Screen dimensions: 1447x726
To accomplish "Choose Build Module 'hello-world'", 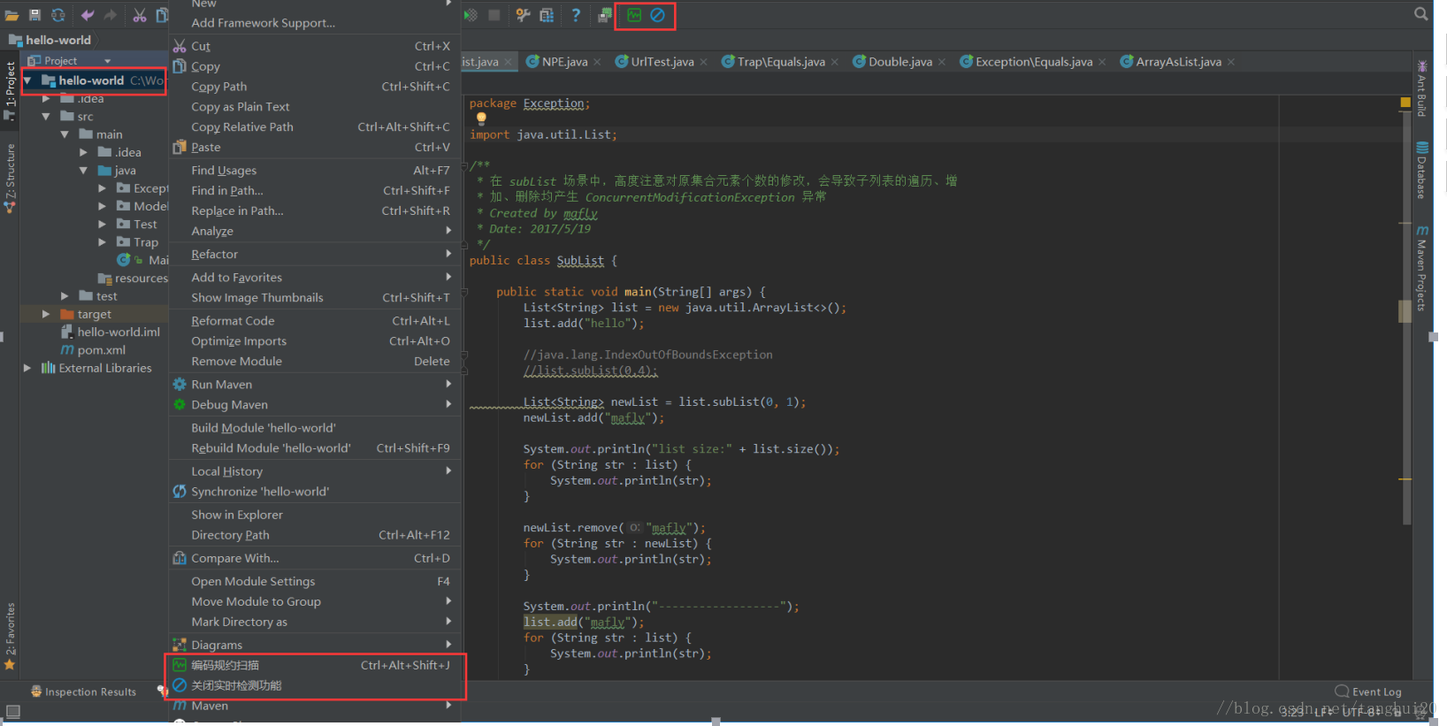I will tap(315, 428).
